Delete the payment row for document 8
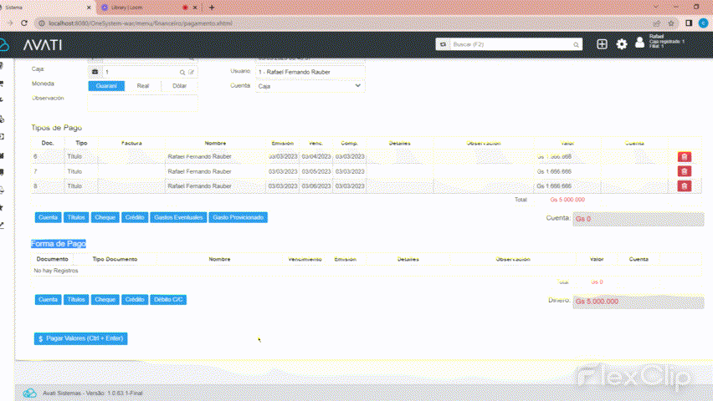 [685, 186]
